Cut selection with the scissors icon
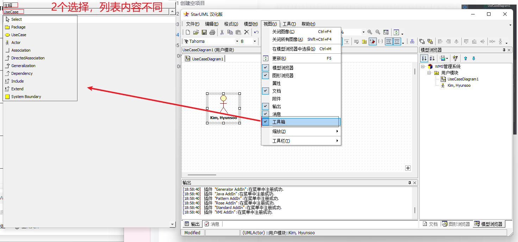Viewport: 518px width, 242px height. coord(222,32)
